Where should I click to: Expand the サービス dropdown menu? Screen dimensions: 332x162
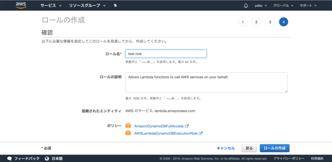[51, 6]
